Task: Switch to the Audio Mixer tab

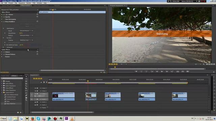Action: (41, 6)
